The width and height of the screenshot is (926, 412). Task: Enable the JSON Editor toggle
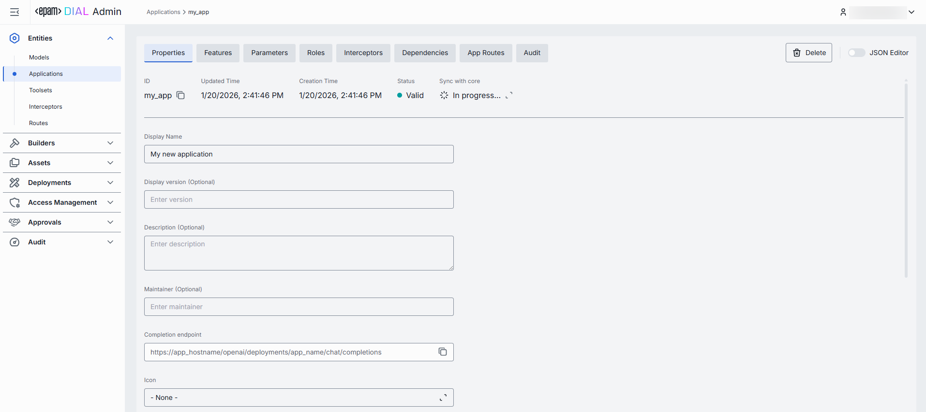click(x=856, y=53)
